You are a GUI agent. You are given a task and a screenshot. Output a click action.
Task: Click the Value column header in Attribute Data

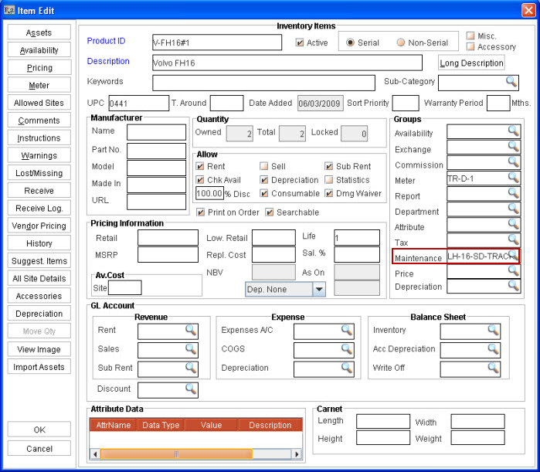tap(211, 425)
